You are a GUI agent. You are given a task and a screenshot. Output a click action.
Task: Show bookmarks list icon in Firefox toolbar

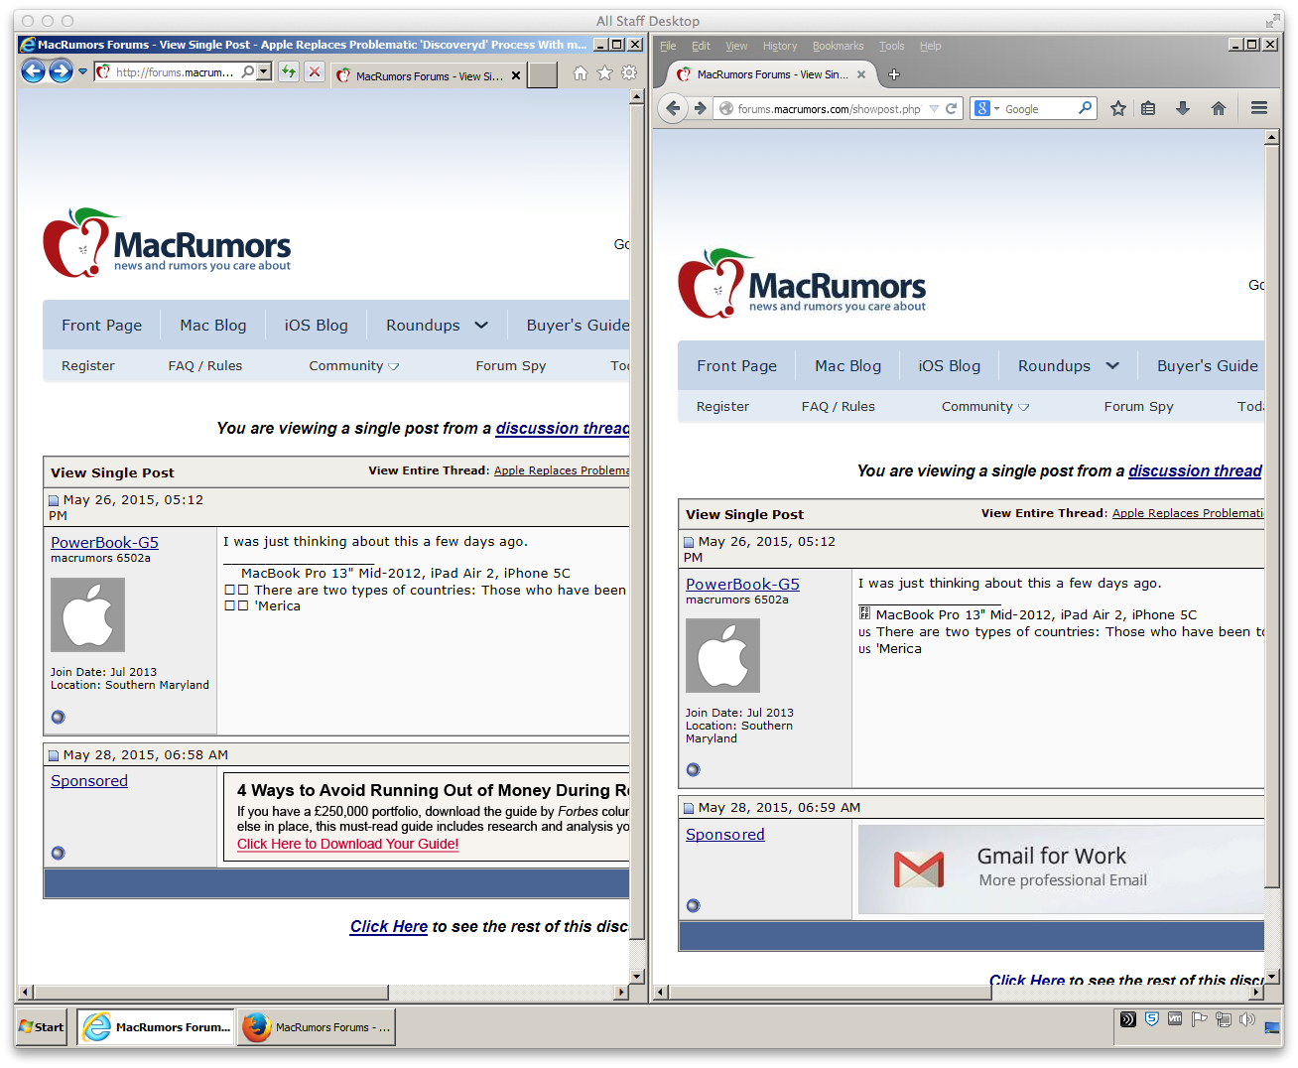point(1148,109)
